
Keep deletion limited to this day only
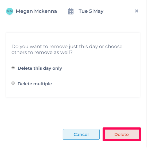tap(13, 68)
